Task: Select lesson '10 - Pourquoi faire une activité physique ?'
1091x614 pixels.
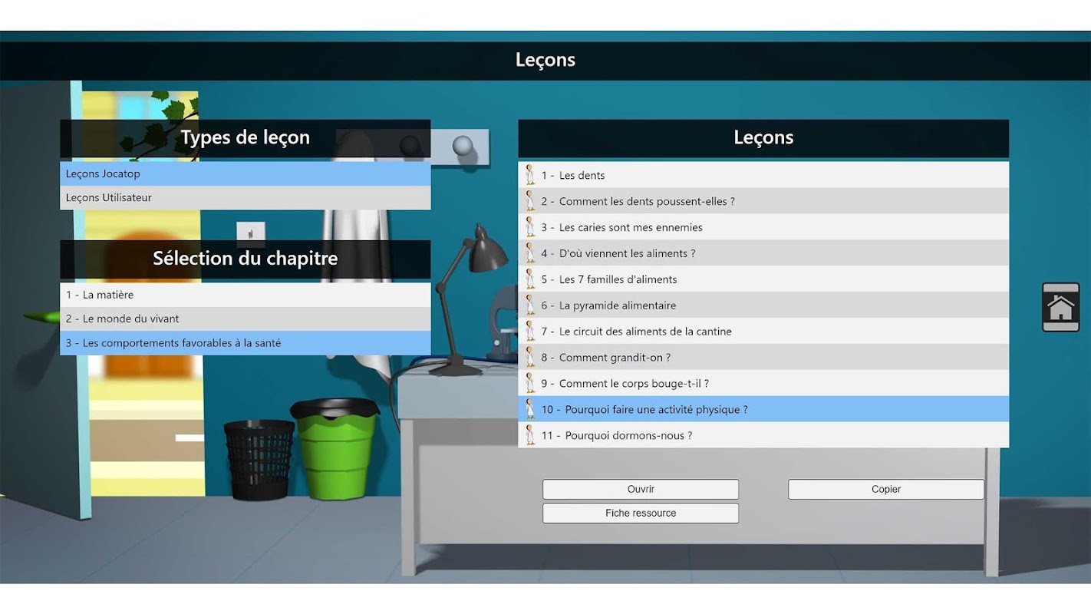Action: pyautogui.click(x=763, y=409)
